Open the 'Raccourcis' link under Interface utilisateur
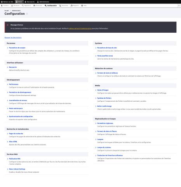Image resolution: width=181 pixels, height=187 pixels. pyautogui.click(x=13, y=67)
